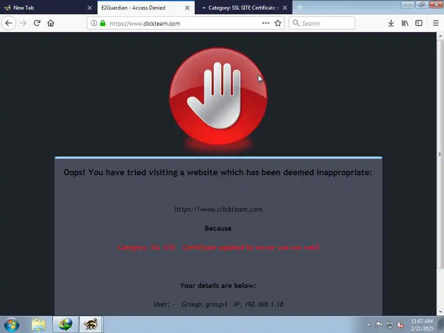Click the red stop-hand image

218,96
